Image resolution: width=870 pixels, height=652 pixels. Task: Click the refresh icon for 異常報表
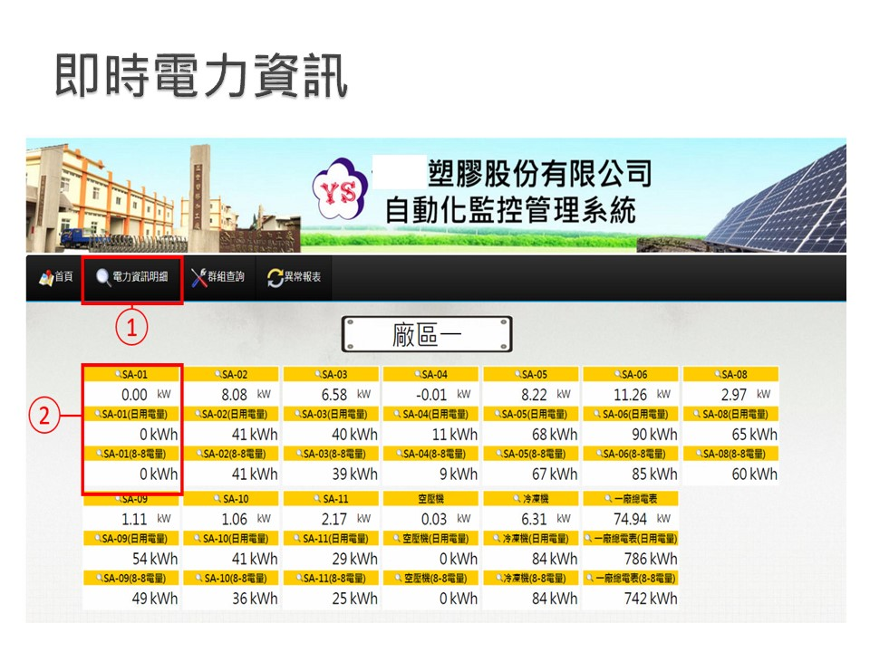275,278
